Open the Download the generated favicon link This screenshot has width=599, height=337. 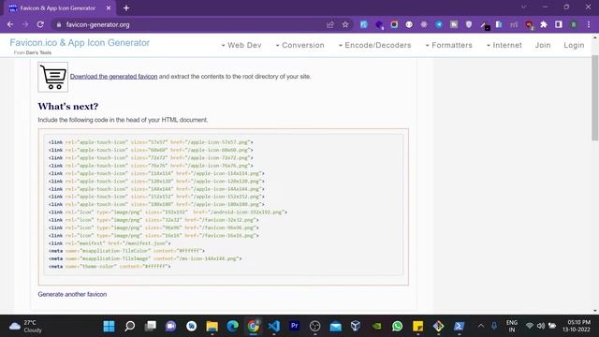113,77
